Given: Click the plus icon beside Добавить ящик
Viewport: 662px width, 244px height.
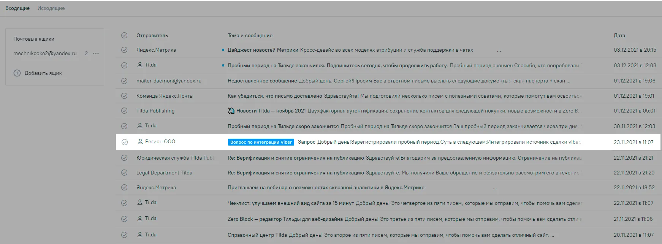Looking at the screenshot, I should [17, 73].
